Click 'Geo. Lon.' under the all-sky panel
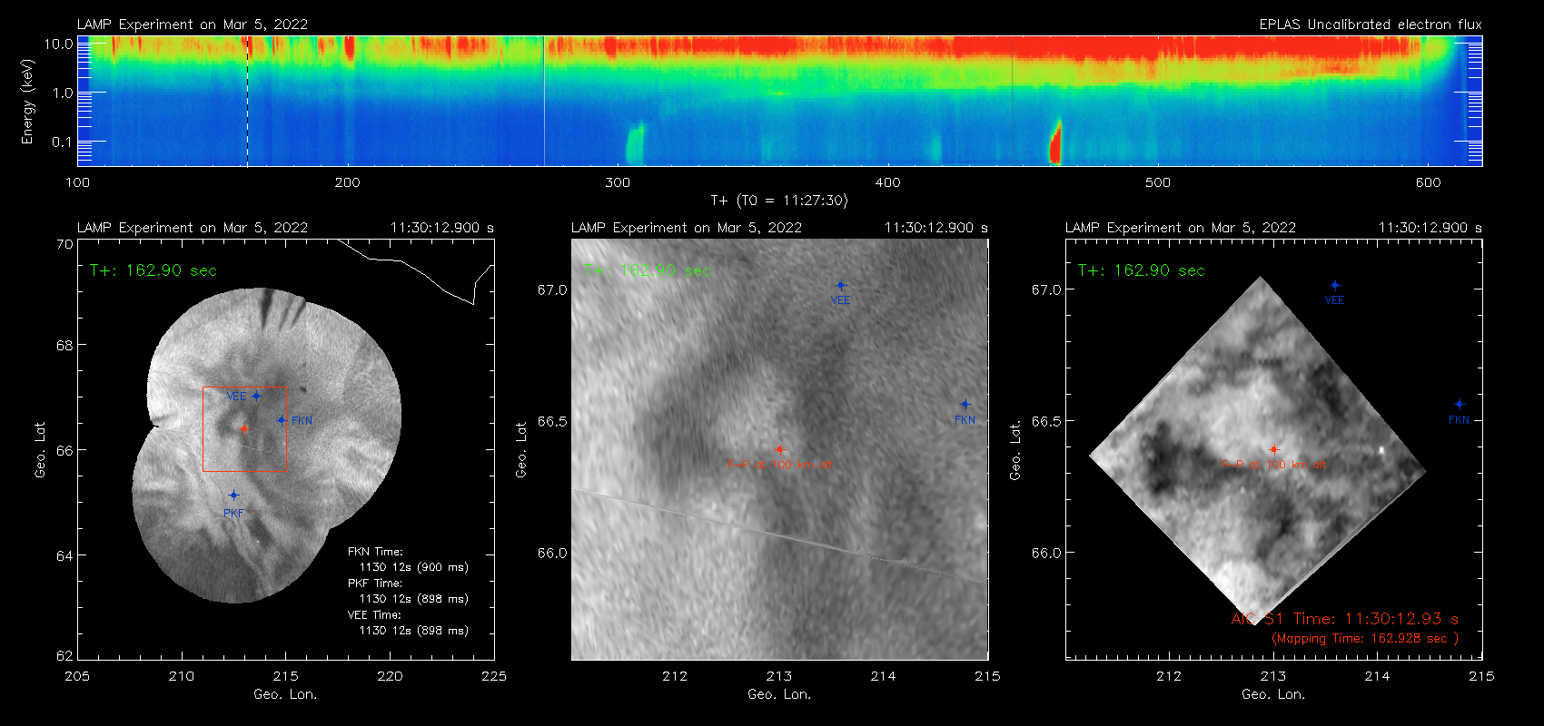 pyautogui.click(x=285, y=694)
